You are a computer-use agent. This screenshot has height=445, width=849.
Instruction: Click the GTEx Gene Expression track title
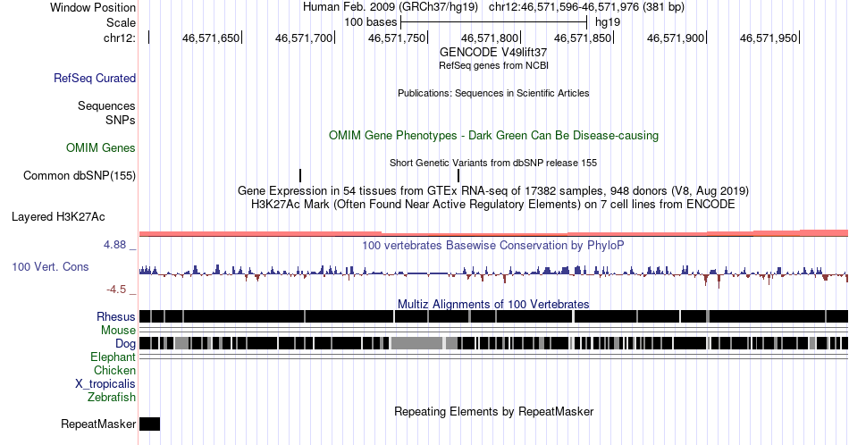493,190
